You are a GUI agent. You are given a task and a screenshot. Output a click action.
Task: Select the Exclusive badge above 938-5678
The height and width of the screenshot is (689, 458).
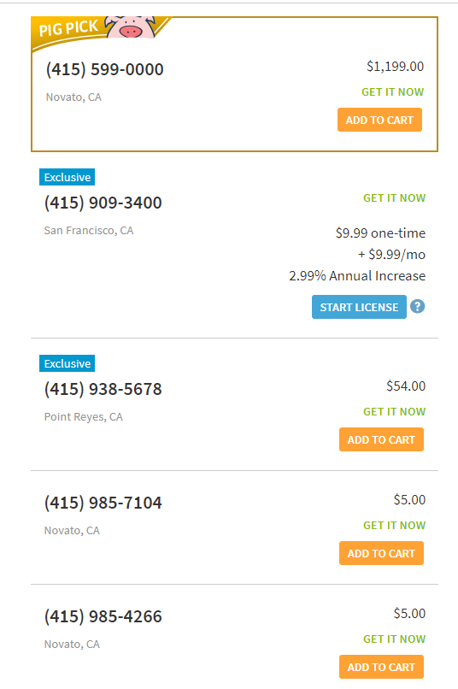click(68, 363)
